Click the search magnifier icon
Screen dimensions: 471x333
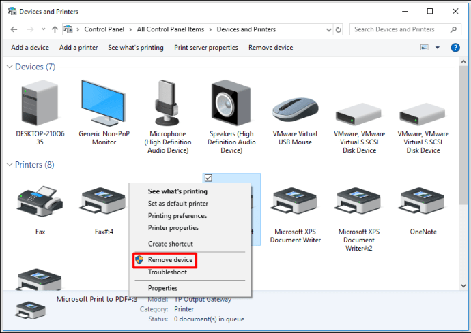tap(453, 29)
